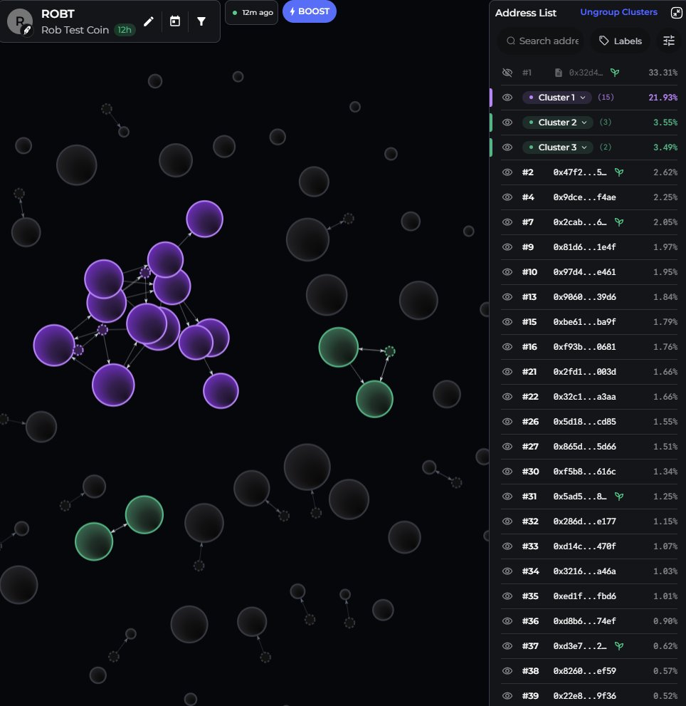Open the Labels button
Screen dimensions: 686x706
coord(621,41)
